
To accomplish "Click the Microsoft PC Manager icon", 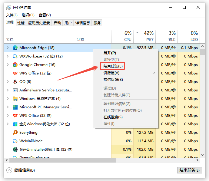I will tap(15, 107).
